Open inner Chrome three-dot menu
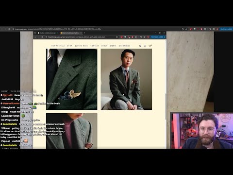Image resolution: width=233 pixels, height=175 pixels. 165,37
